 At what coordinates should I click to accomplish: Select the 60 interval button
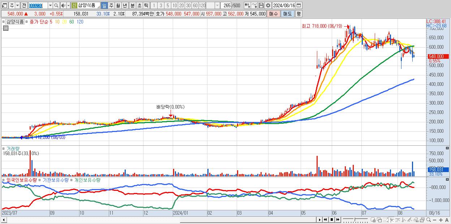[195, 5]
